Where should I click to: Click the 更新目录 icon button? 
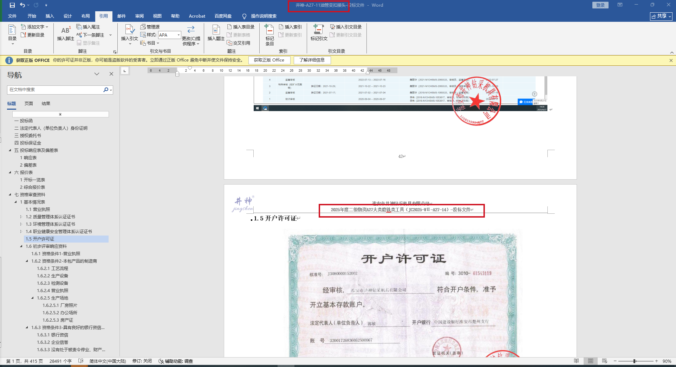pyautogui.click(x=32, y=35)
